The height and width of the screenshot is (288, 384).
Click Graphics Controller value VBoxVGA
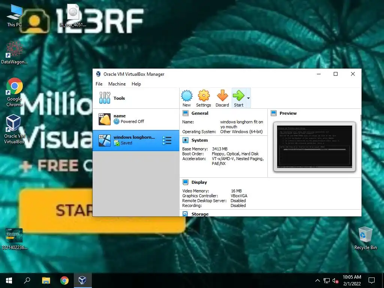click(239, 196)
